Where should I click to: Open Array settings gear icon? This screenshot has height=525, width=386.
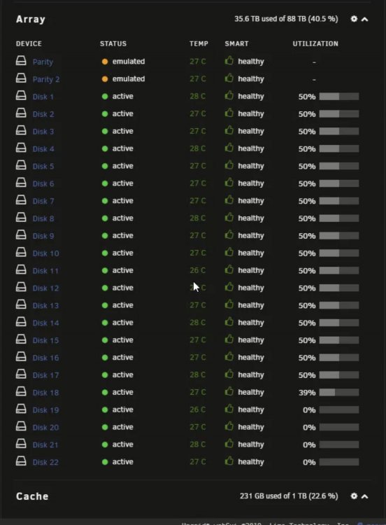point(354,19)
